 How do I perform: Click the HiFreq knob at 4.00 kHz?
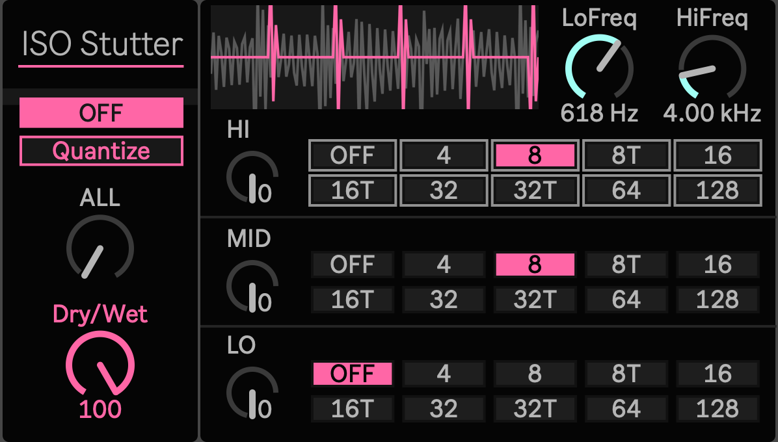712,66
